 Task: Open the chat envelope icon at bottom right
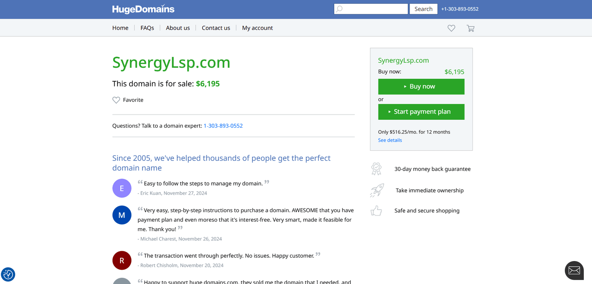[x=574, y=270]
